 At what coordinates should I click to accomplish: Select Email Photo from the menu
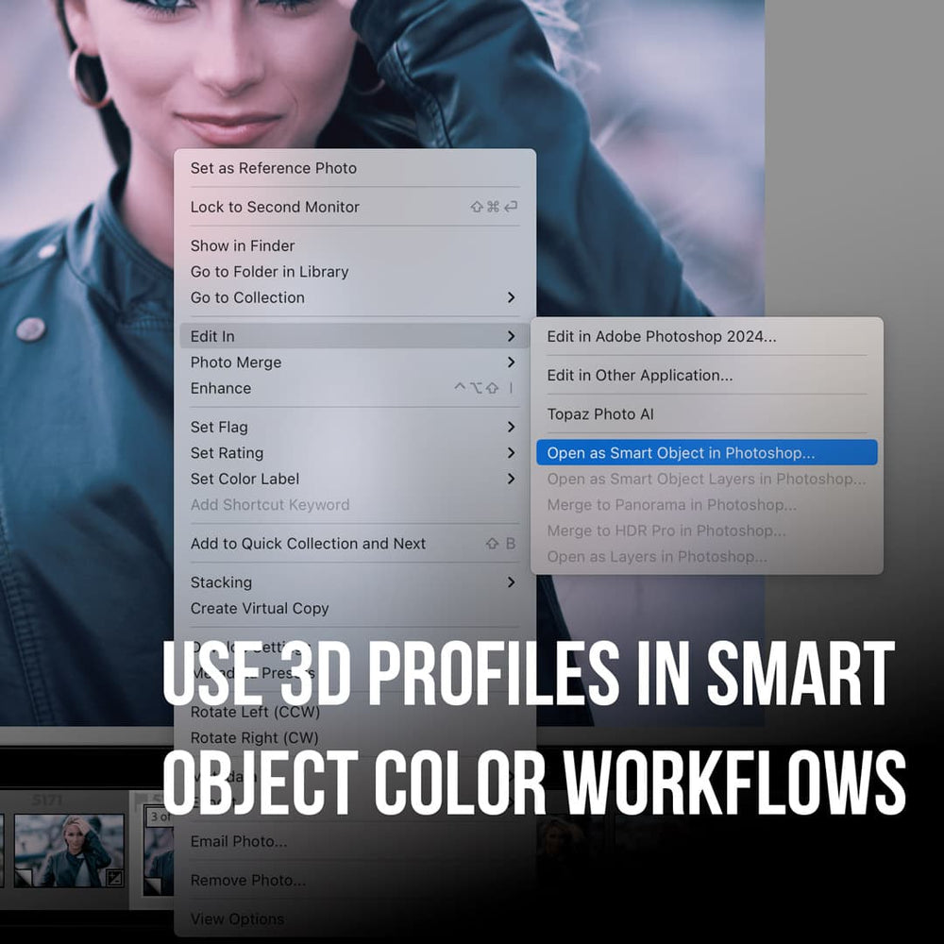click(238, 841)
